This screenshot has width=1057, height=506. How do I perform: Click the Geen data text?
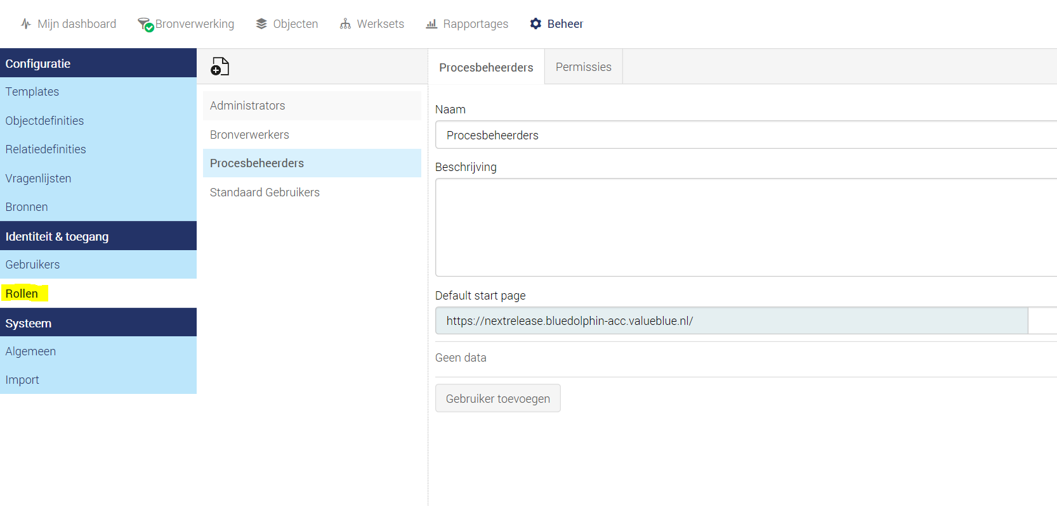[461, 358]
